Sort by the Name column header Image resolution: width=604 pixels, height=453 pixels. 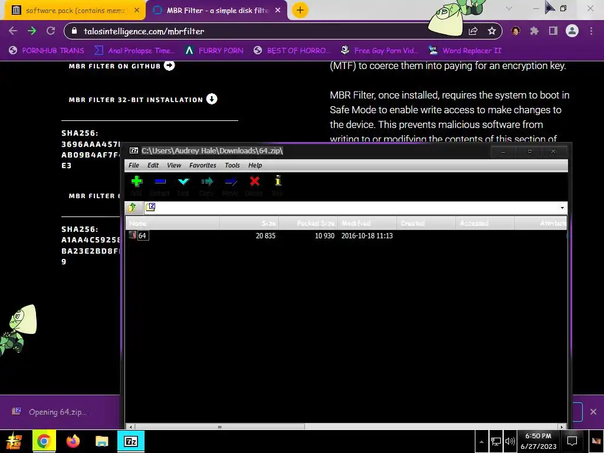tap(173, 223)
